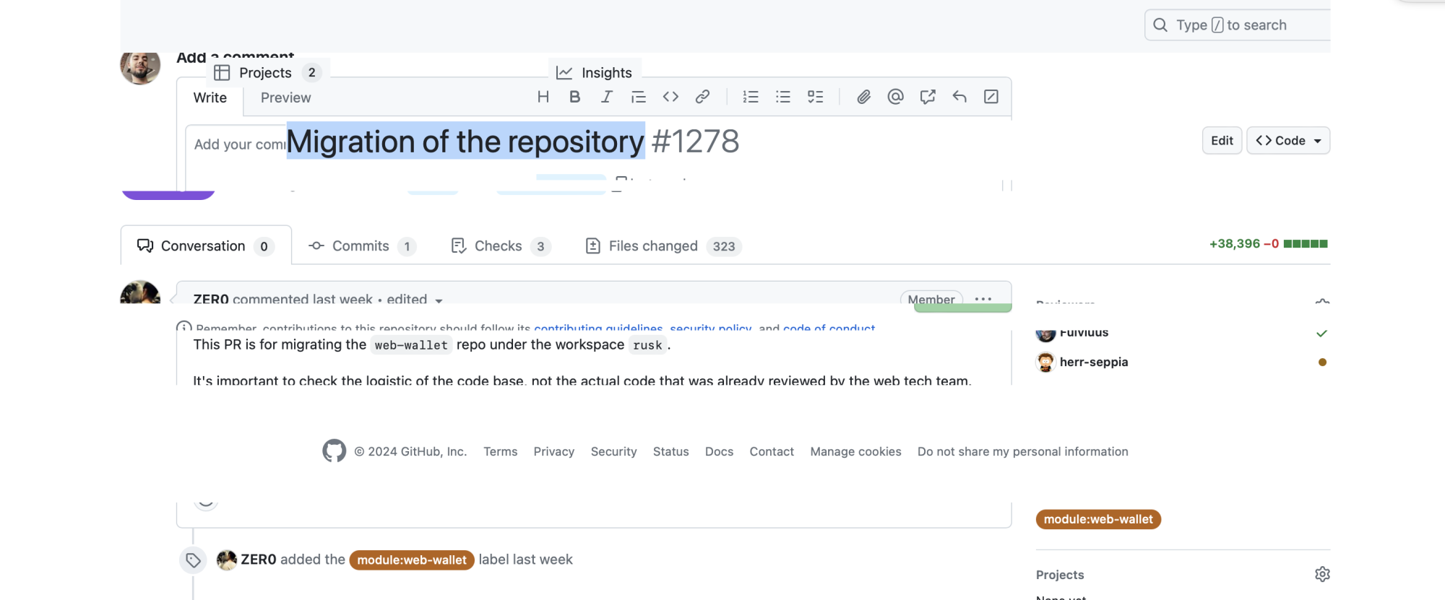Open saved replies arrow icon

pyautogui.click(x=959, y=97)
